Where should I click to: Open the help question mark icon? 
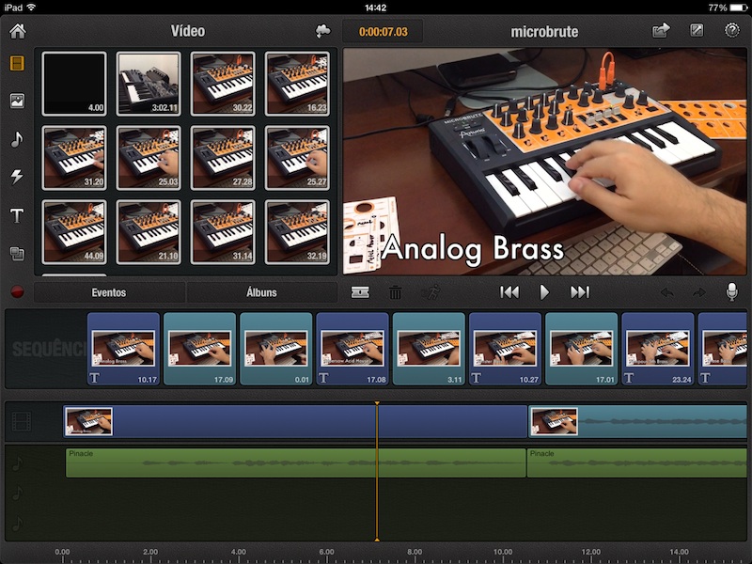(x=732, y=31)
